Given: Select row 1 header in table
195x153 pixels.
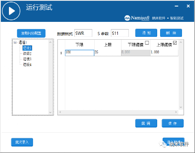Looking at the screenshot, I should click(61, 53).
